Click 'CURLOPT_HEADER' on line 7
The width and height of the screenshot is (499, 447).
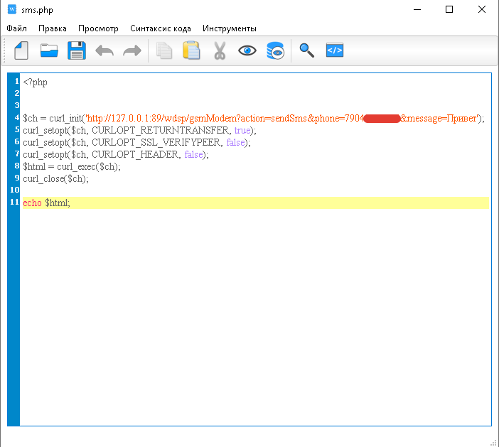tap(135, 155)
